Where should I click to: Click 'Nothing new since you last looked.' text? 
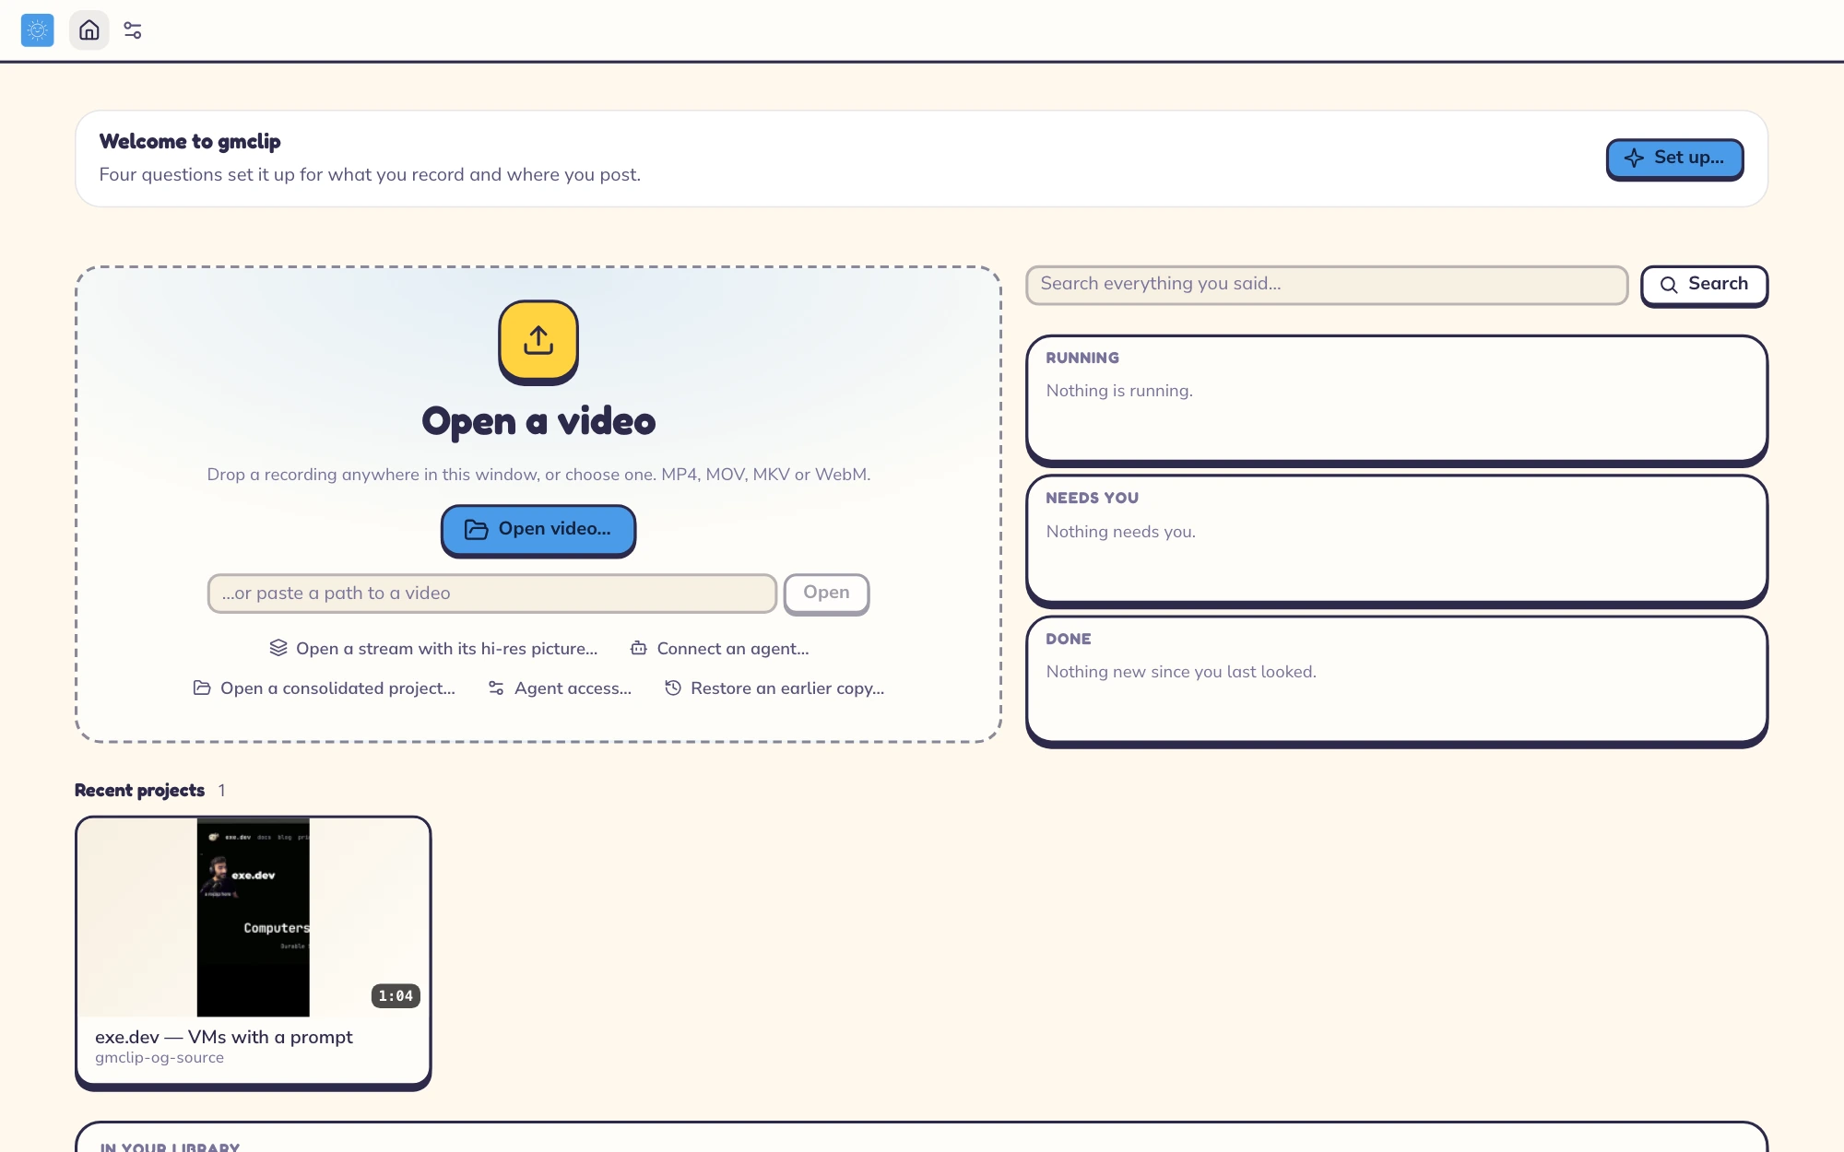pyautogui.click(x=1181, y=672)
